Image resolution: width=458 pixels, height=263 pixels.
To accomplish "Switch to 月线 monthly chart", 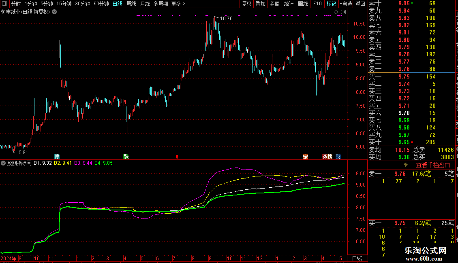I will [x=145, y=4].
